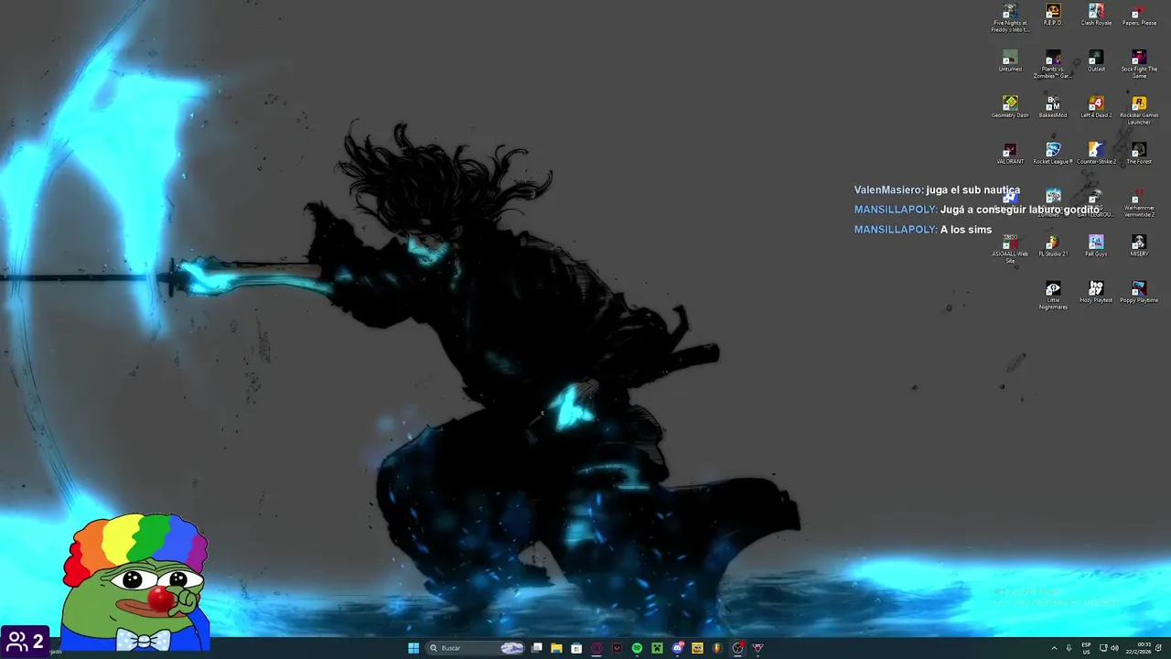Open the volume control in tray

pyautogui.click(x=1115, y=648)
